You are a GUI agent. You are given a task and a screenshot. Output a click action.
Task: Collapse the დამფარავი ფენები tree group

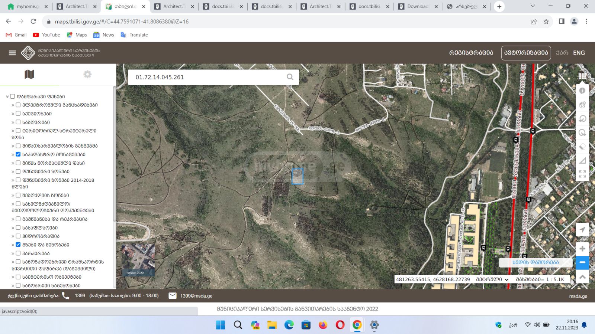tap(7, 96)
